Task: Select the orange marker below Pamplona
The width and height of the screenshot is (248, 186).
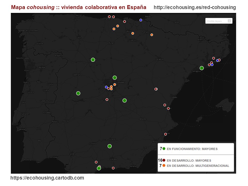Action: coord(152,35)
